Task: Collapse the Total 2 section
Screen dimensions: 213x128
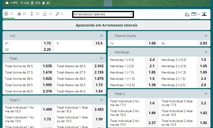Action: (206, 94)
